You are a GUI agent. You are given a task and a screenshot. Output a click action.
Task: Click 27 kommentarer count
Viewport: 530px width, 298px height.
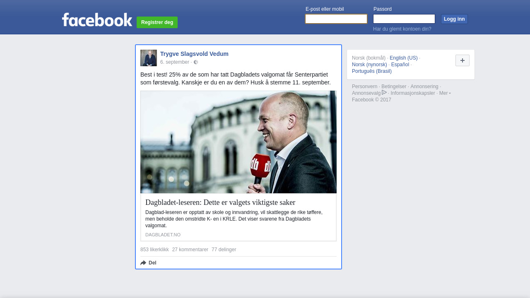coord(190,250)
